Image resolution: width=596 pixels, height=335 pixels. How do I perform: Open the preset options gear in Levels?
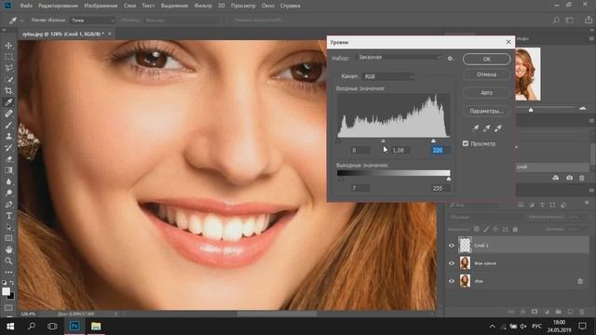pyautogui.click(x=451, y=59)
